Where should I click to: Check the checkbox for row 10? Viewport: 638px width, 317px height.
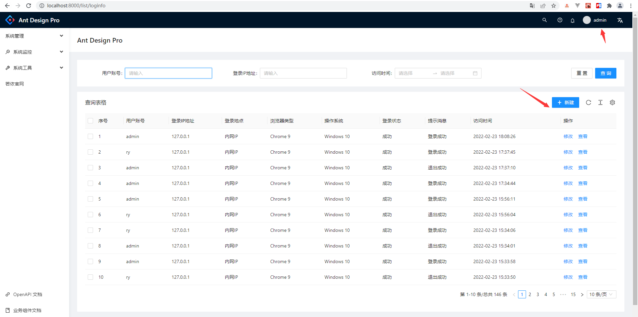(90, 277)
